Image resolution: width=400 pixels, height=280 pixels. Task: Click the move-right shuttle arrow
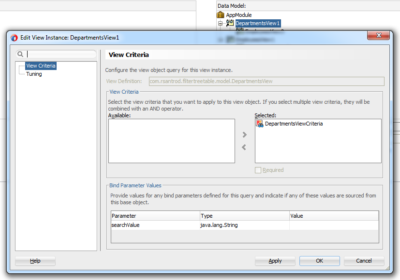point(244,135)
